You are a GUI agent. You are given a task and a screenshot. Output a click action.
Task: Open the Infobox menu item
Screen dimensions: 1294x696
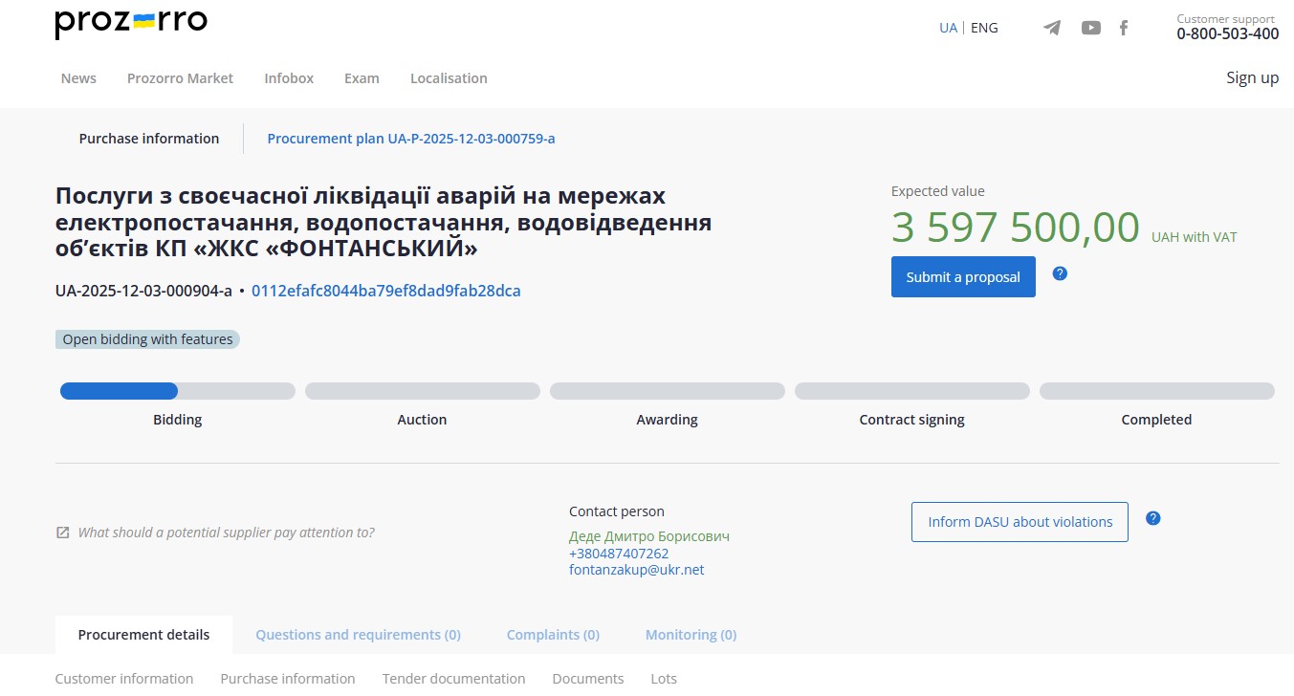point(289,78)
